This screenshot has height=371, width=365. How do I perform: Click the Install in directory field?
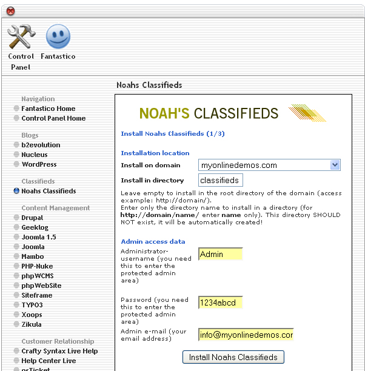click(x=220, y=180)
